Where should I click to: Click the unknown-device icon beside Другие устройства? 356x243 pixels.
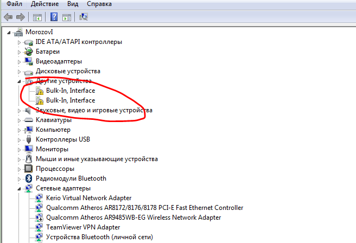(x=29, y=81)
